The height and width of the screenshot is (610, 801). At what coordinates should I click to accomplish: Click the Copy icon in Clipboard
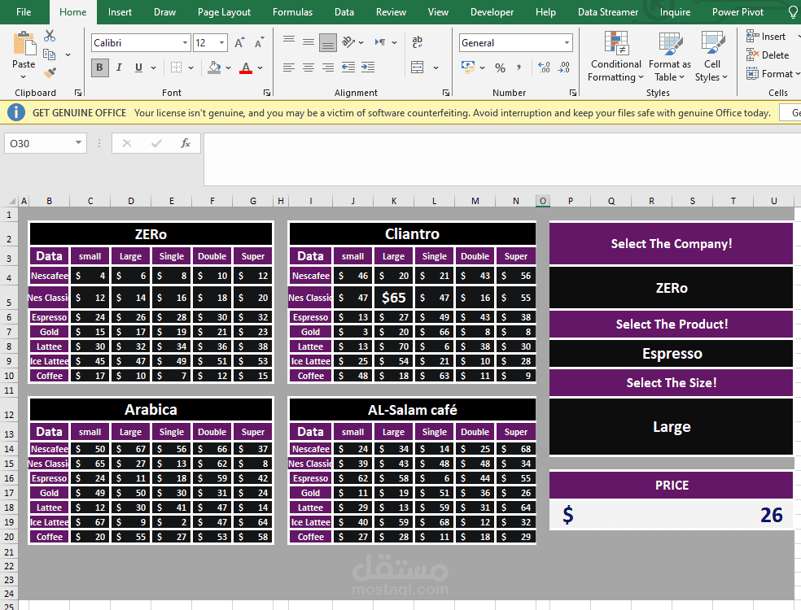[x=50, y=54]
